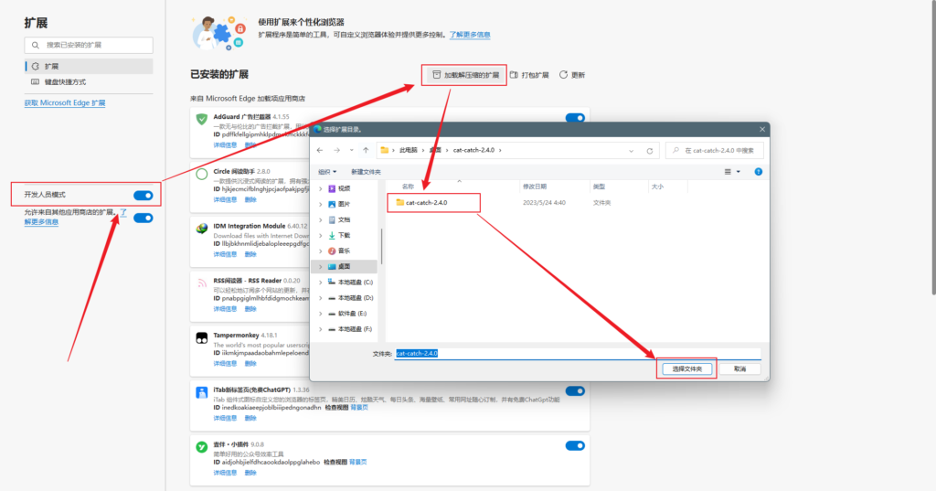Click the RSS Reader extension icon
936x491 pixels.
[202, 283]
